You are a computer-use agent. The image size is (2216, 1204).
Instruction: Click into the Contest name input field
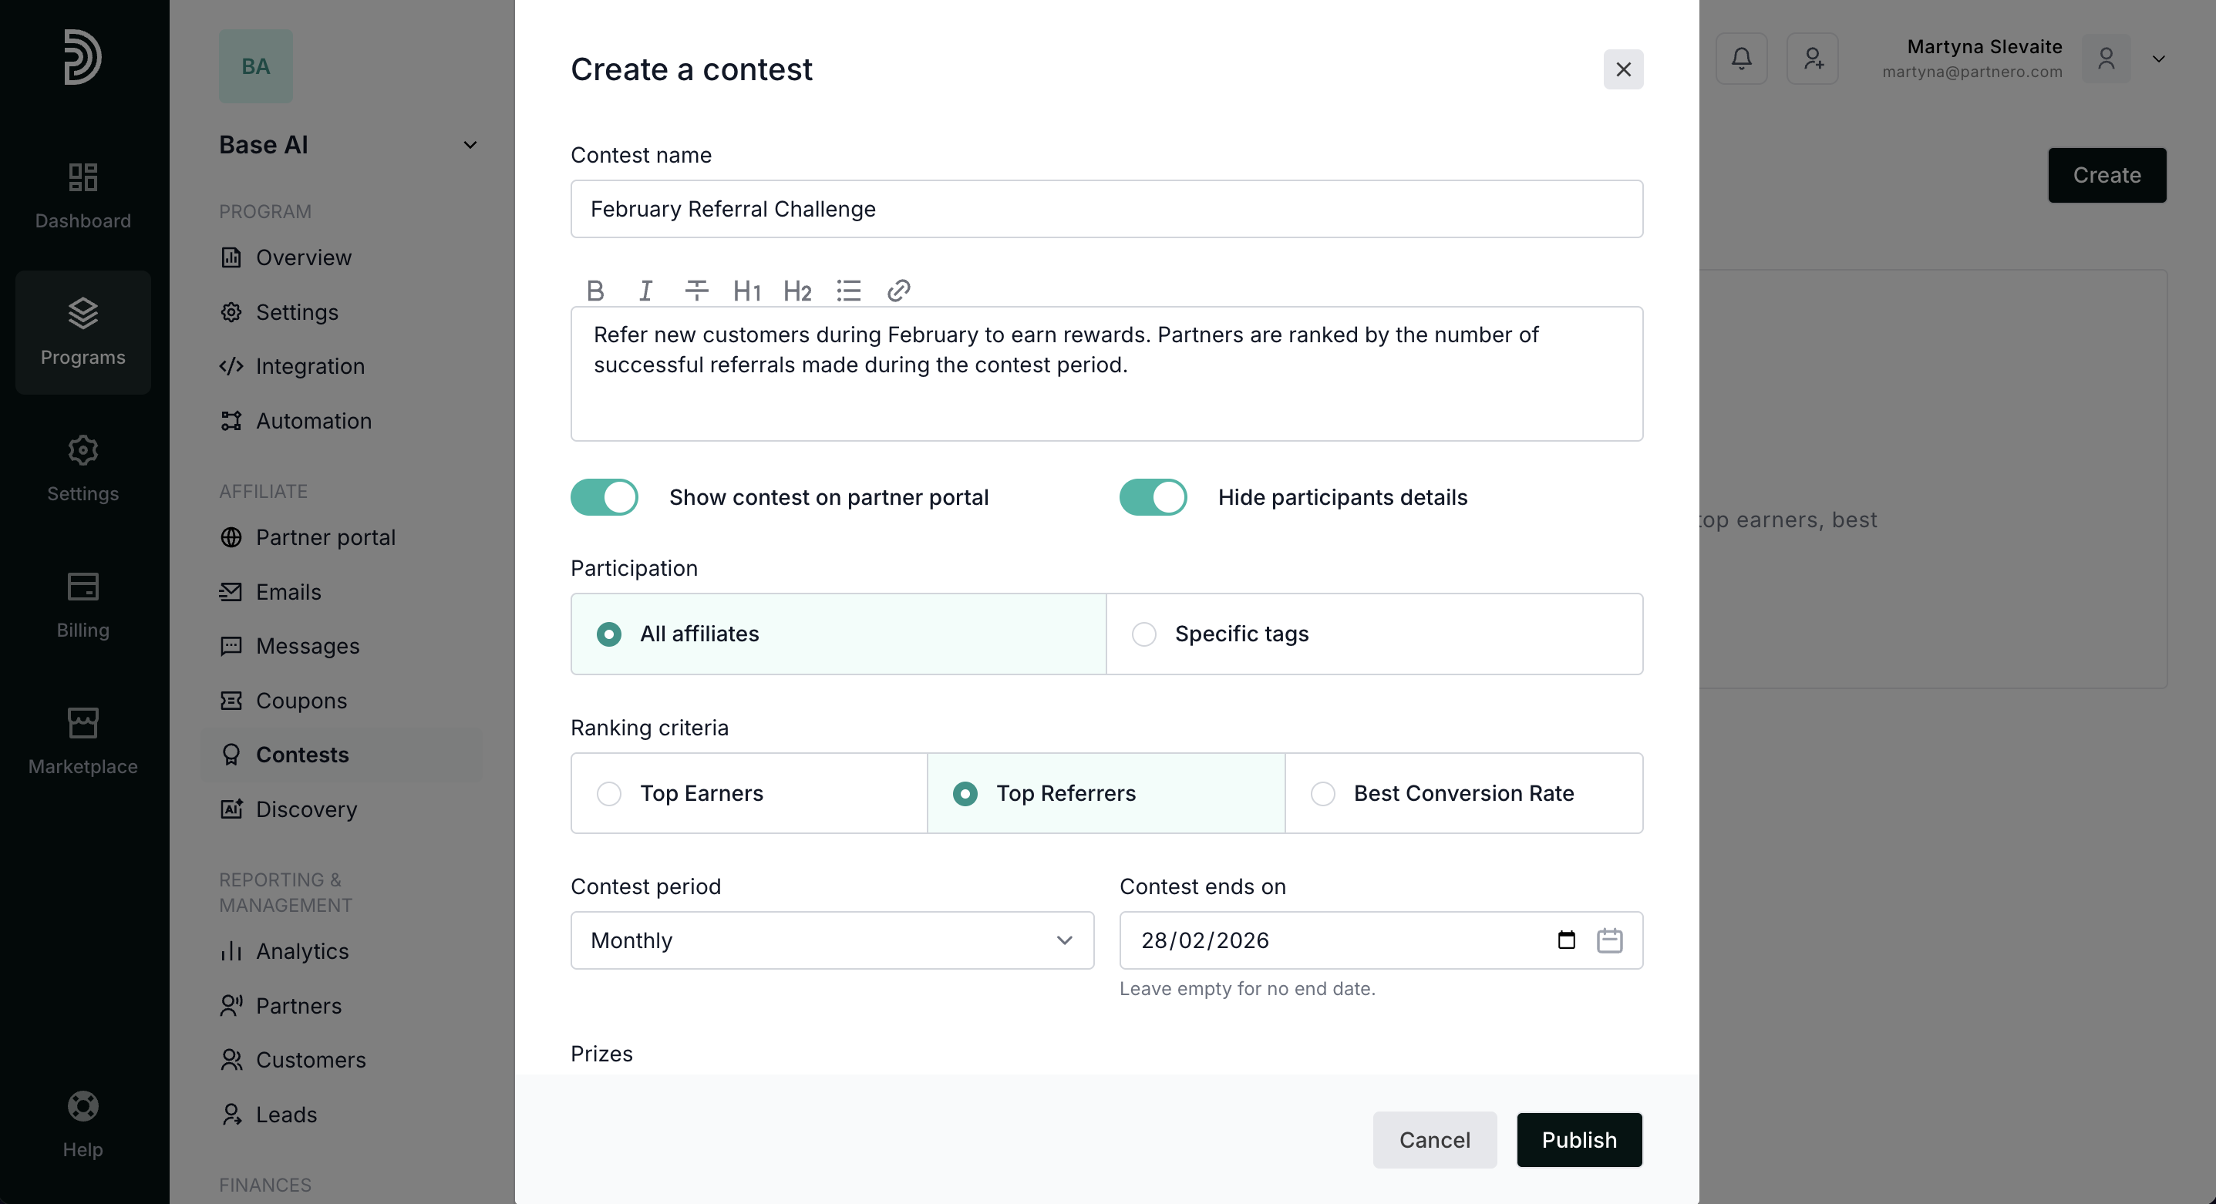1106,209
